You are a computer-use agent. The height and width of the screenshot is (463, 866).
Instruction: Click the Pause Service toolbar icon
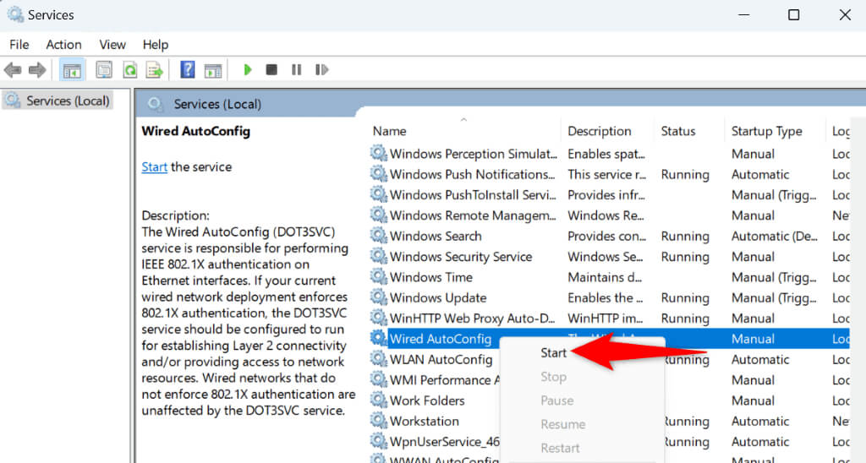tap(297, 69)
